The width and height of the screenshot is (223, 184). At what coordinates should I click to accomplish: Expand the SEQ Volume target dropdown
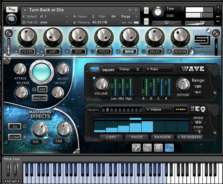click(159, 110)
